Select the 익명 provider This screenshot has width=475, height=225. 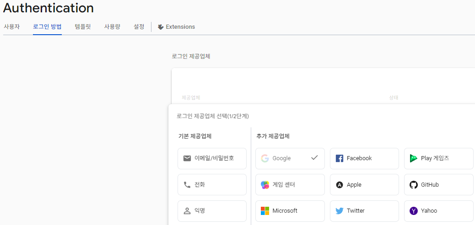coord(212,211)
